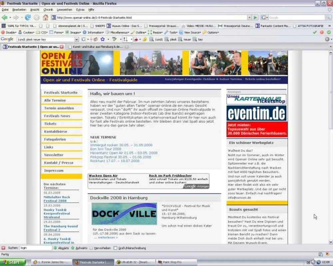Open the Cookies developer menu

[x=26, y=33]
